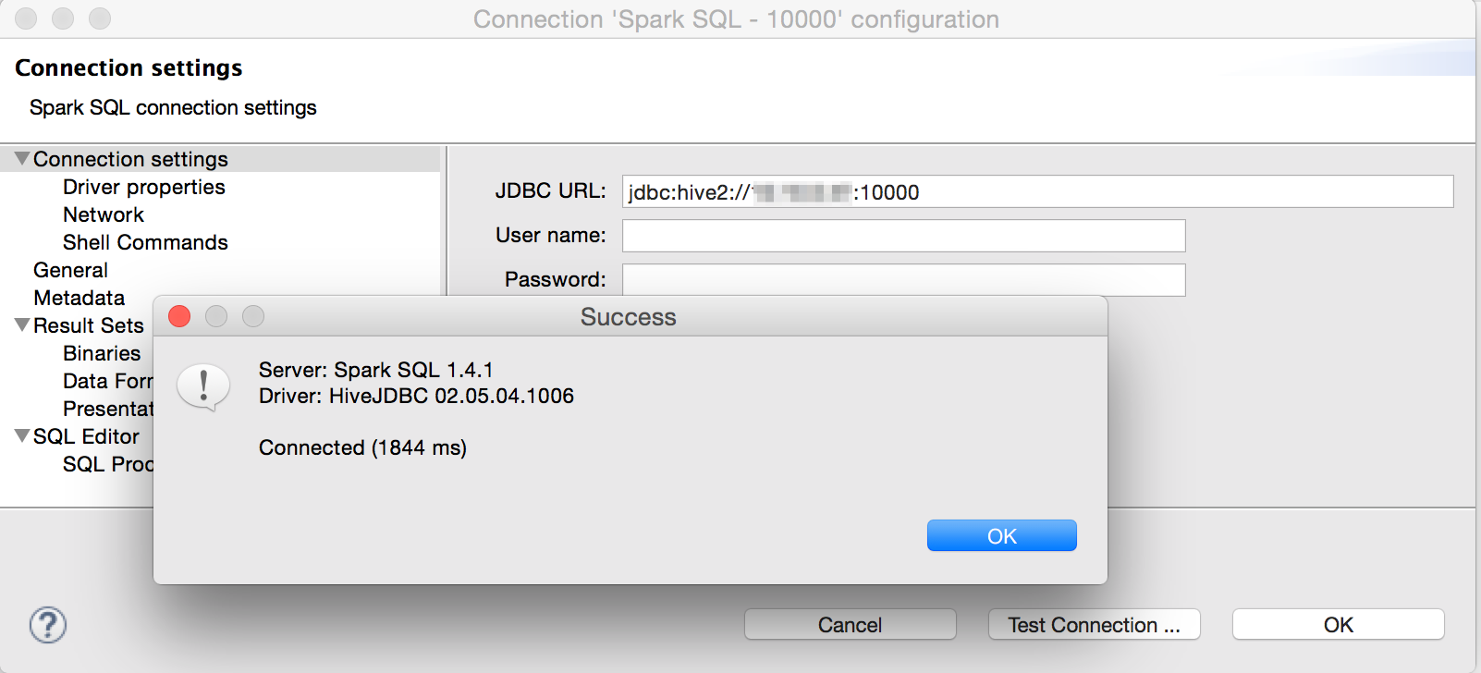The image size is (1481, 673).
Task: Collapse the Connection settings tree node
Action: (22, 159)
